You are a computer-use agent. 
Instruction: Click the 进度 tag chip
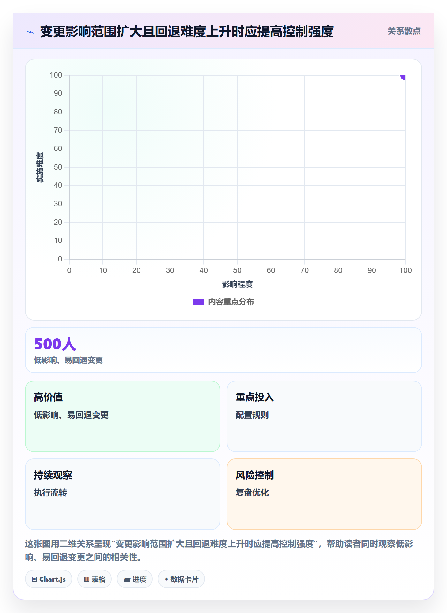pyautogui.click(x=135, y=579)
